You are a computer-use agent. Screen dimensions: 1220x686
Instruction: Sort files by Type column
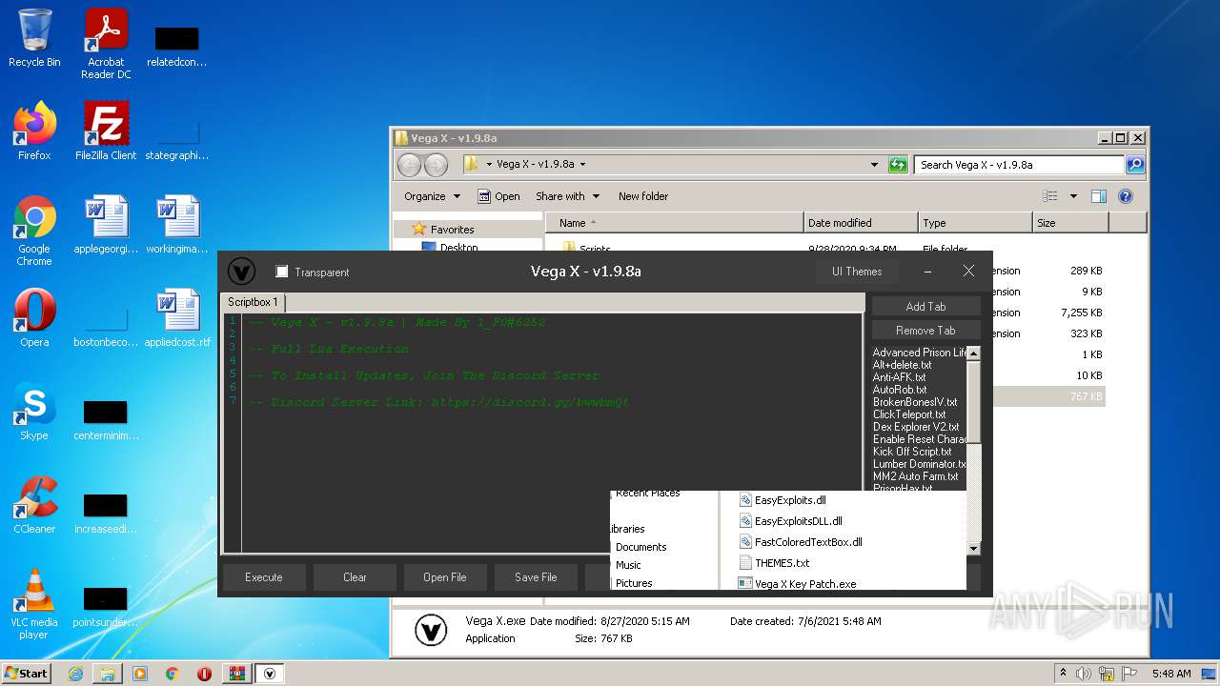[975, 223]
